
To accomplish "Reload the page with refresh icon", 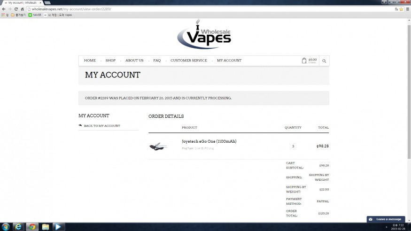I will [x=16, y=9].
